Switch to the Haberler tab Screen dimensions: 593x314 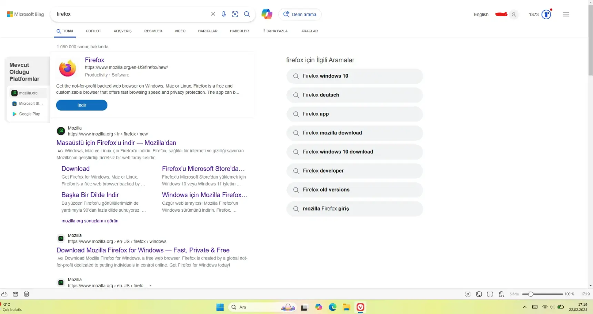pyautogui.click(x=239, y=31)
